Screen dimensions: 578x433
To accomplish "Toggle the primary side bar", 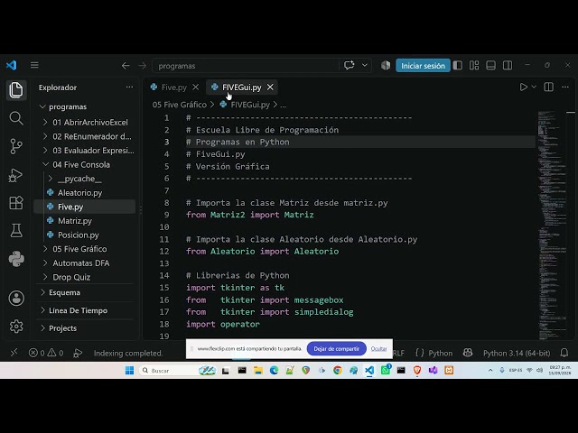I will coord(458,65).
